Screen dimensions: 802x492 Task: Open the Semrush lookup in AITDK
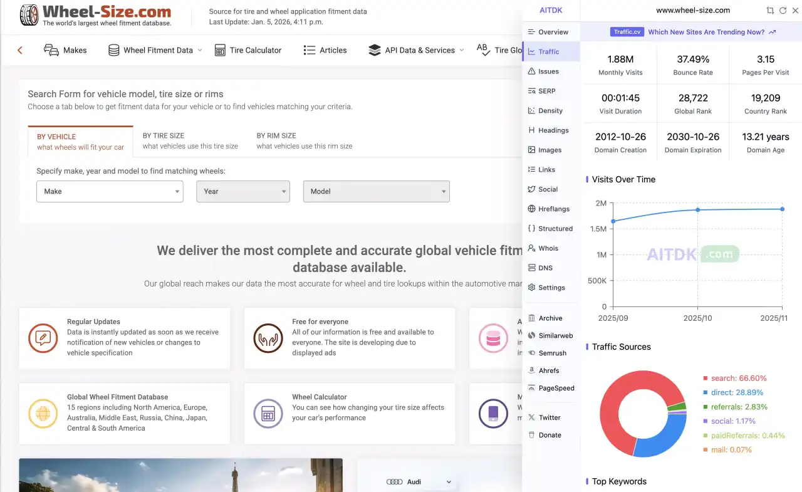pos(551,353)
